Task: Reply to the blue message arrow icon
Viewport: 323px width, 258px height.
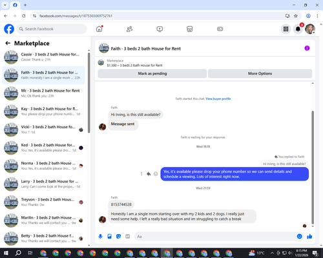Action: 149,174
